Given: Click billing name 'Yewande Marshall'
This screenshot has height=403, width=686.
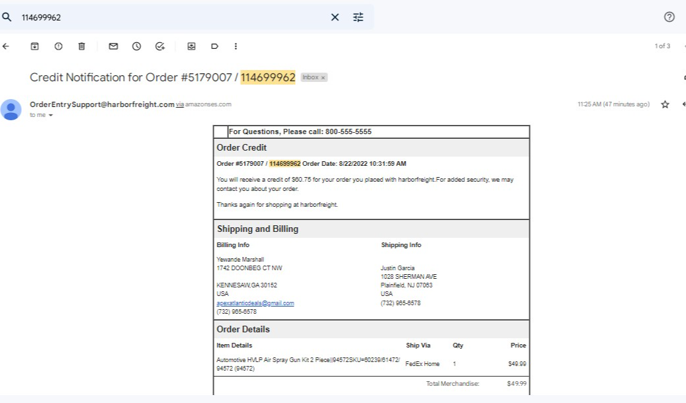Looking at the screenshot, I should tap(240, 259).
